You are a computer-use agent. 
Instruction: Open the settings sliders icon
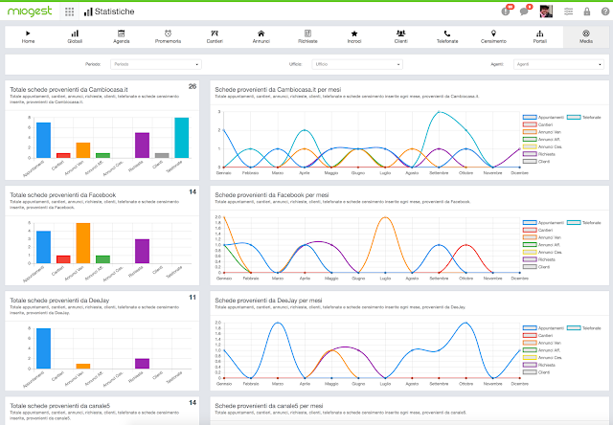click(x=568, y=11)
